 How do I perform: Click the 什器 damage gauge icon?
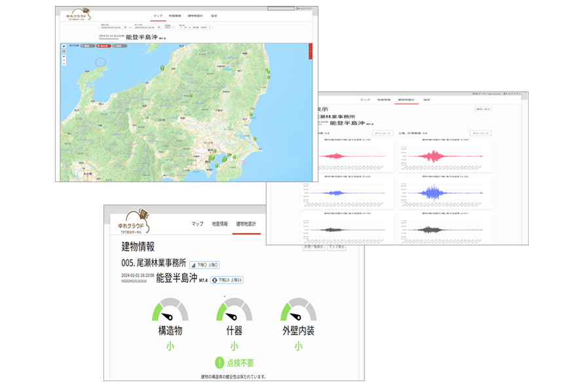point(234,309)
